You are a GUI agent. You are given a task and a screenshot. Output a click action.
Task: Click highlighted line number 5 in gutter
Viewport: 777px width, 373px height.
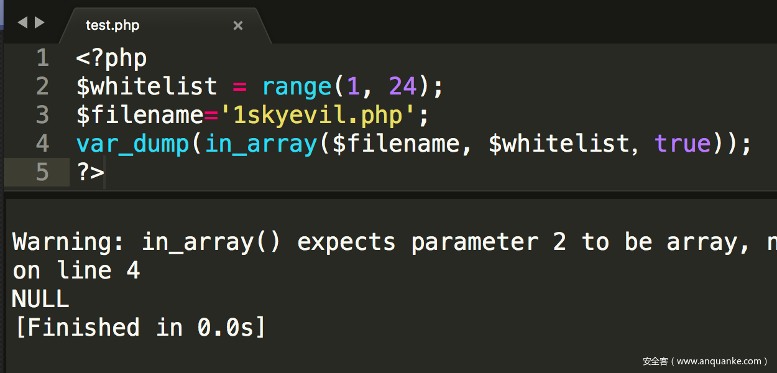tap(42, 172)
